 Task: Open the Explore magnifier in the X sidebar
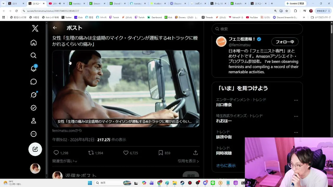[34, 56]
